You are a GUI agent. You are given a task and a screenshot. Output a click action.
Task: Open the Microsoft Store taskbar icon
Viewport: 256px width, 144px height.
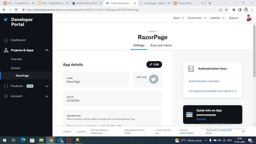click(x=32, y=140)
